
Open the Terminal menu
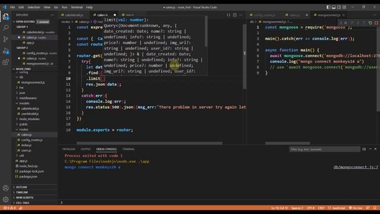click(77, 7)
